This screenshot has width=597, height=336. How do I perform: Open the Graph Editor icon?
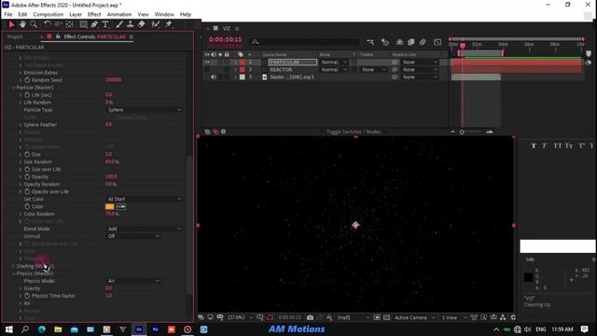pos(437,42)
